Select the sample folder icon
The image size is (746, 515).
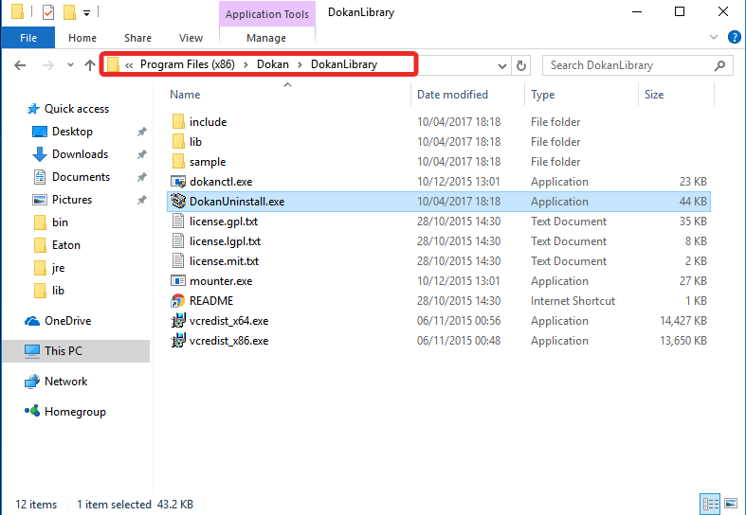tap(178, 162)
